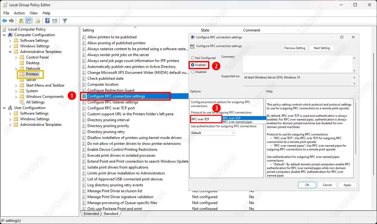
Task: Toggle the Show/Hide Action Pane icon
Action: pyautogui.click(x=54, y=21)
